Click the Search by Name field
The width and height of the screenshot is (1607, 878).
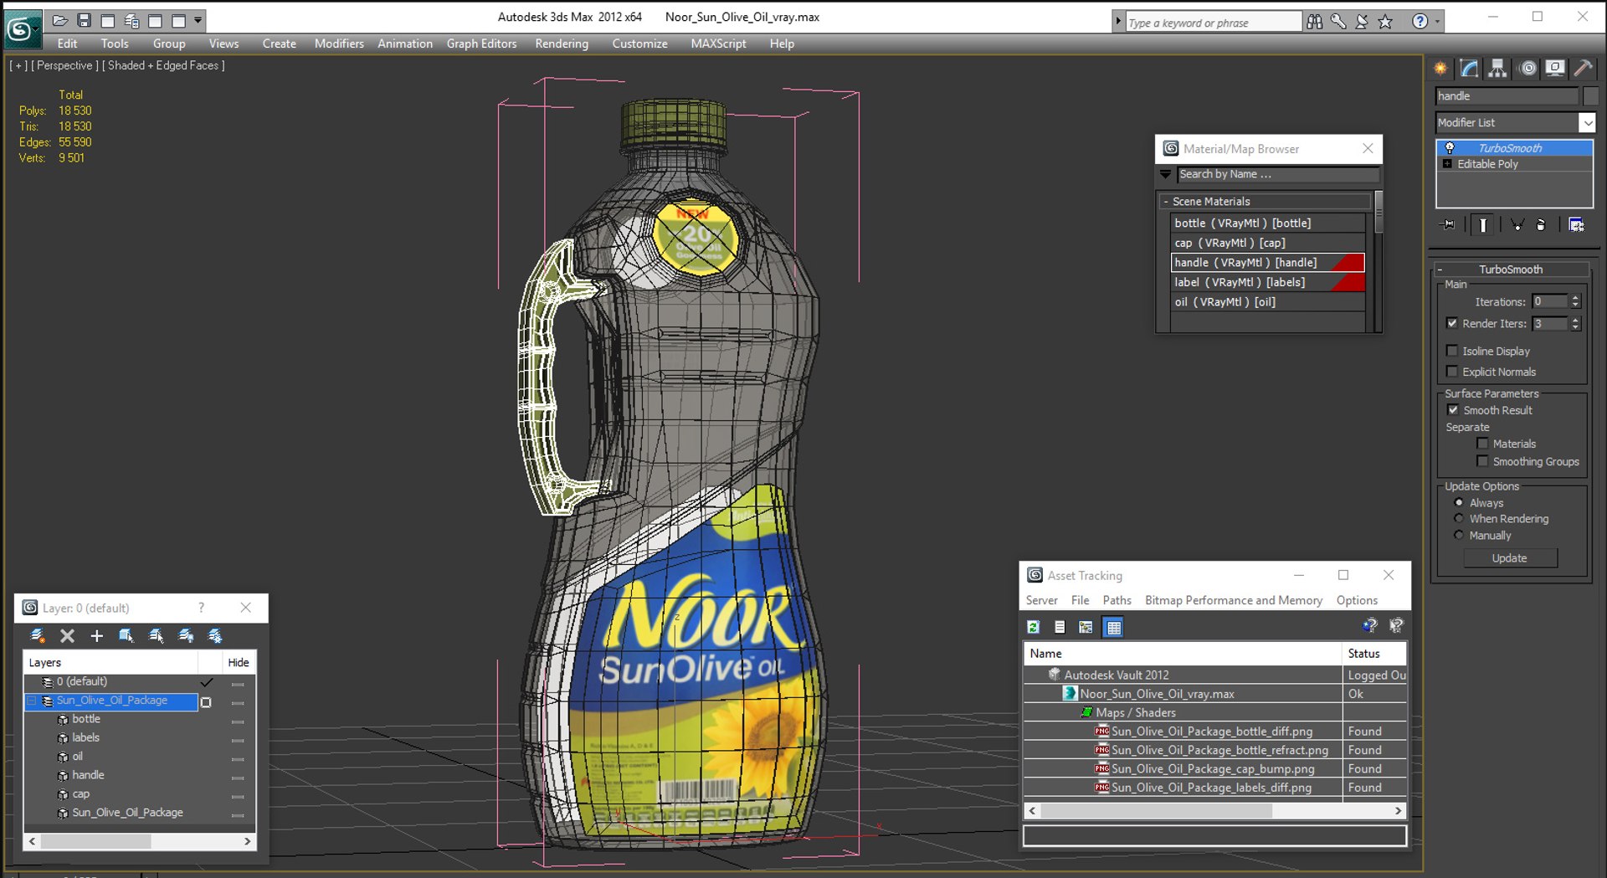pos(1278,174)
